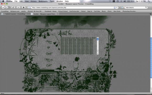
Task: Click the main page vertical scrollbar thumb
Action: pos(151,58)
